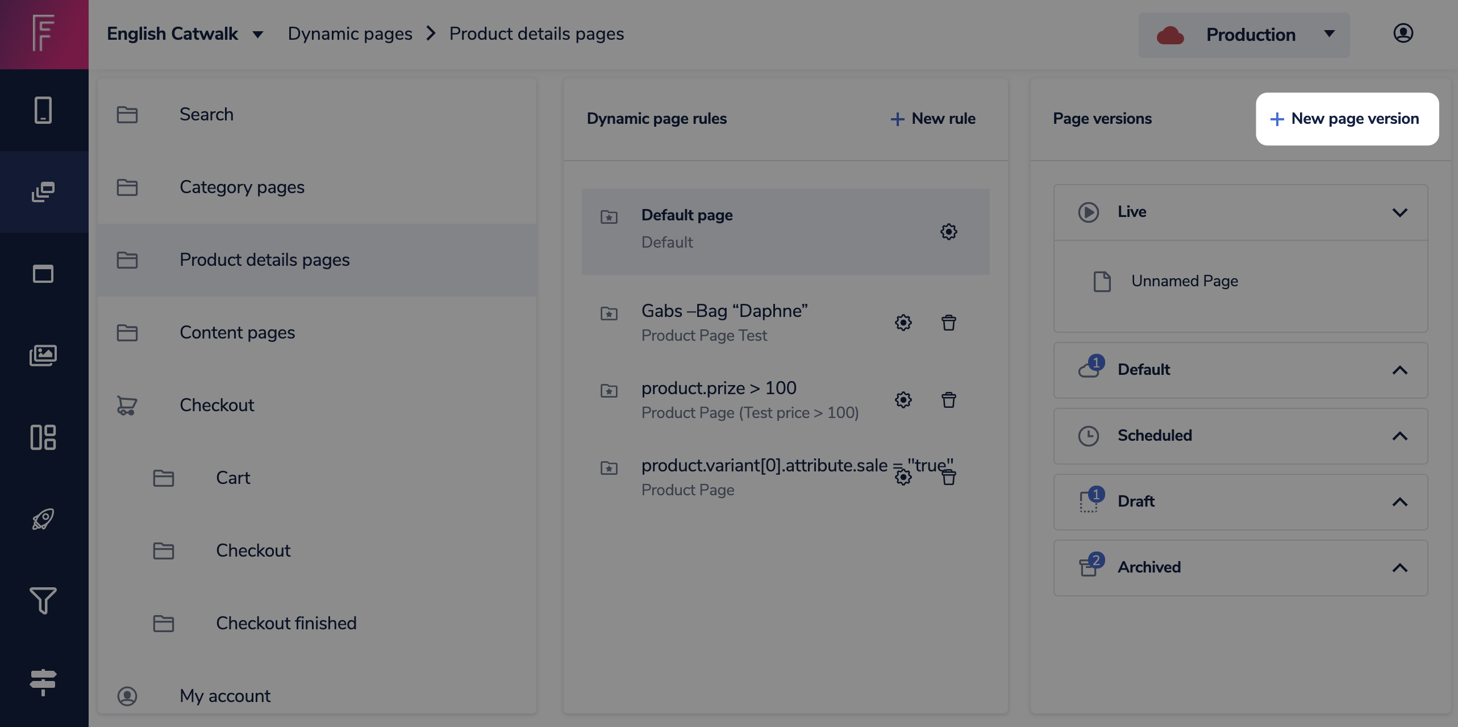
Task: Select the Checkout finished subfolder
Action: pyautogui.click(x=317, y=624)
